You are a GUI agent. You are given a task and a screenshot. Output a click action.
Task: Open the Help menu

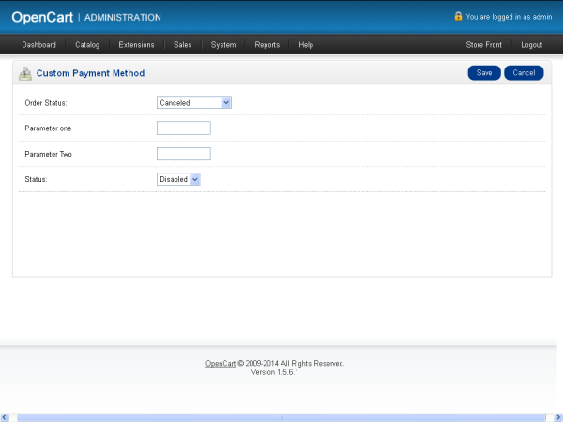(306, 45)
